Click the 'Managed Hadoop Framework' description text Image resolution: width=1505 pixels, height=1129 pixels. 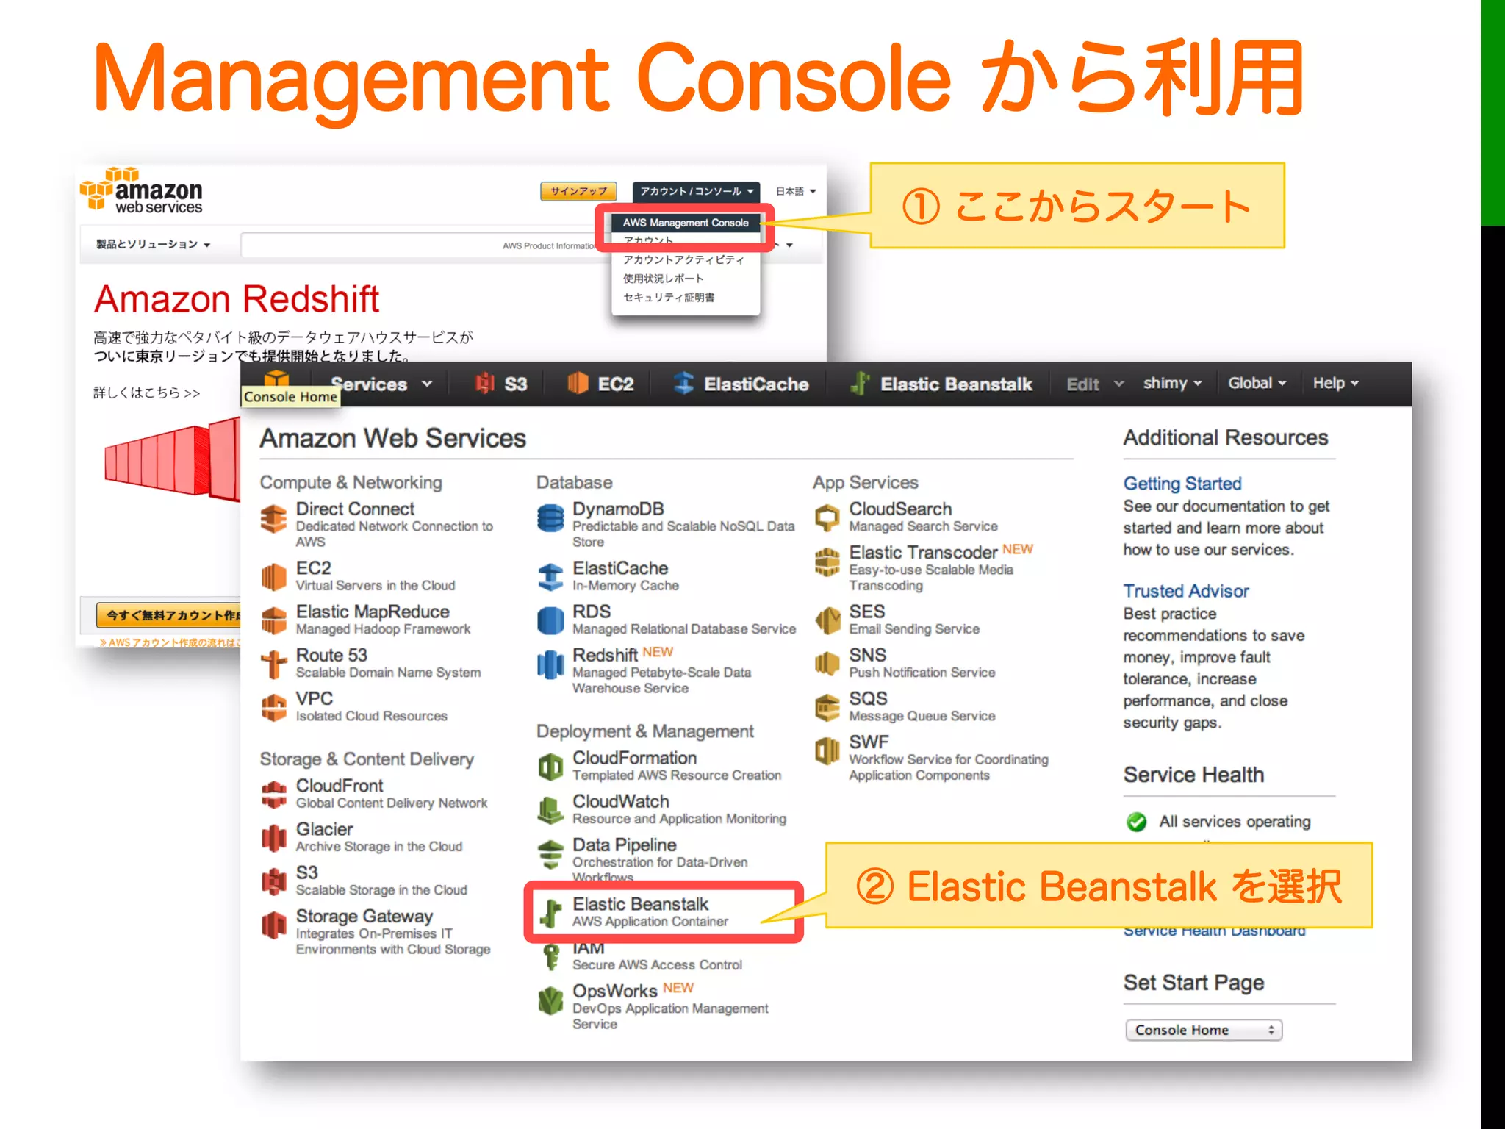(383, 629)
